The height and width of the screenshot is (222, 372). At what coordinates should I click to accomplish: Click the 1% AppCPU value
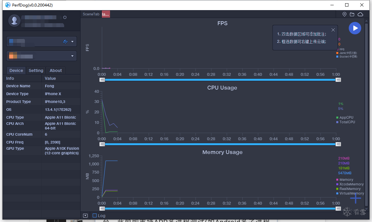pos(341,104)
